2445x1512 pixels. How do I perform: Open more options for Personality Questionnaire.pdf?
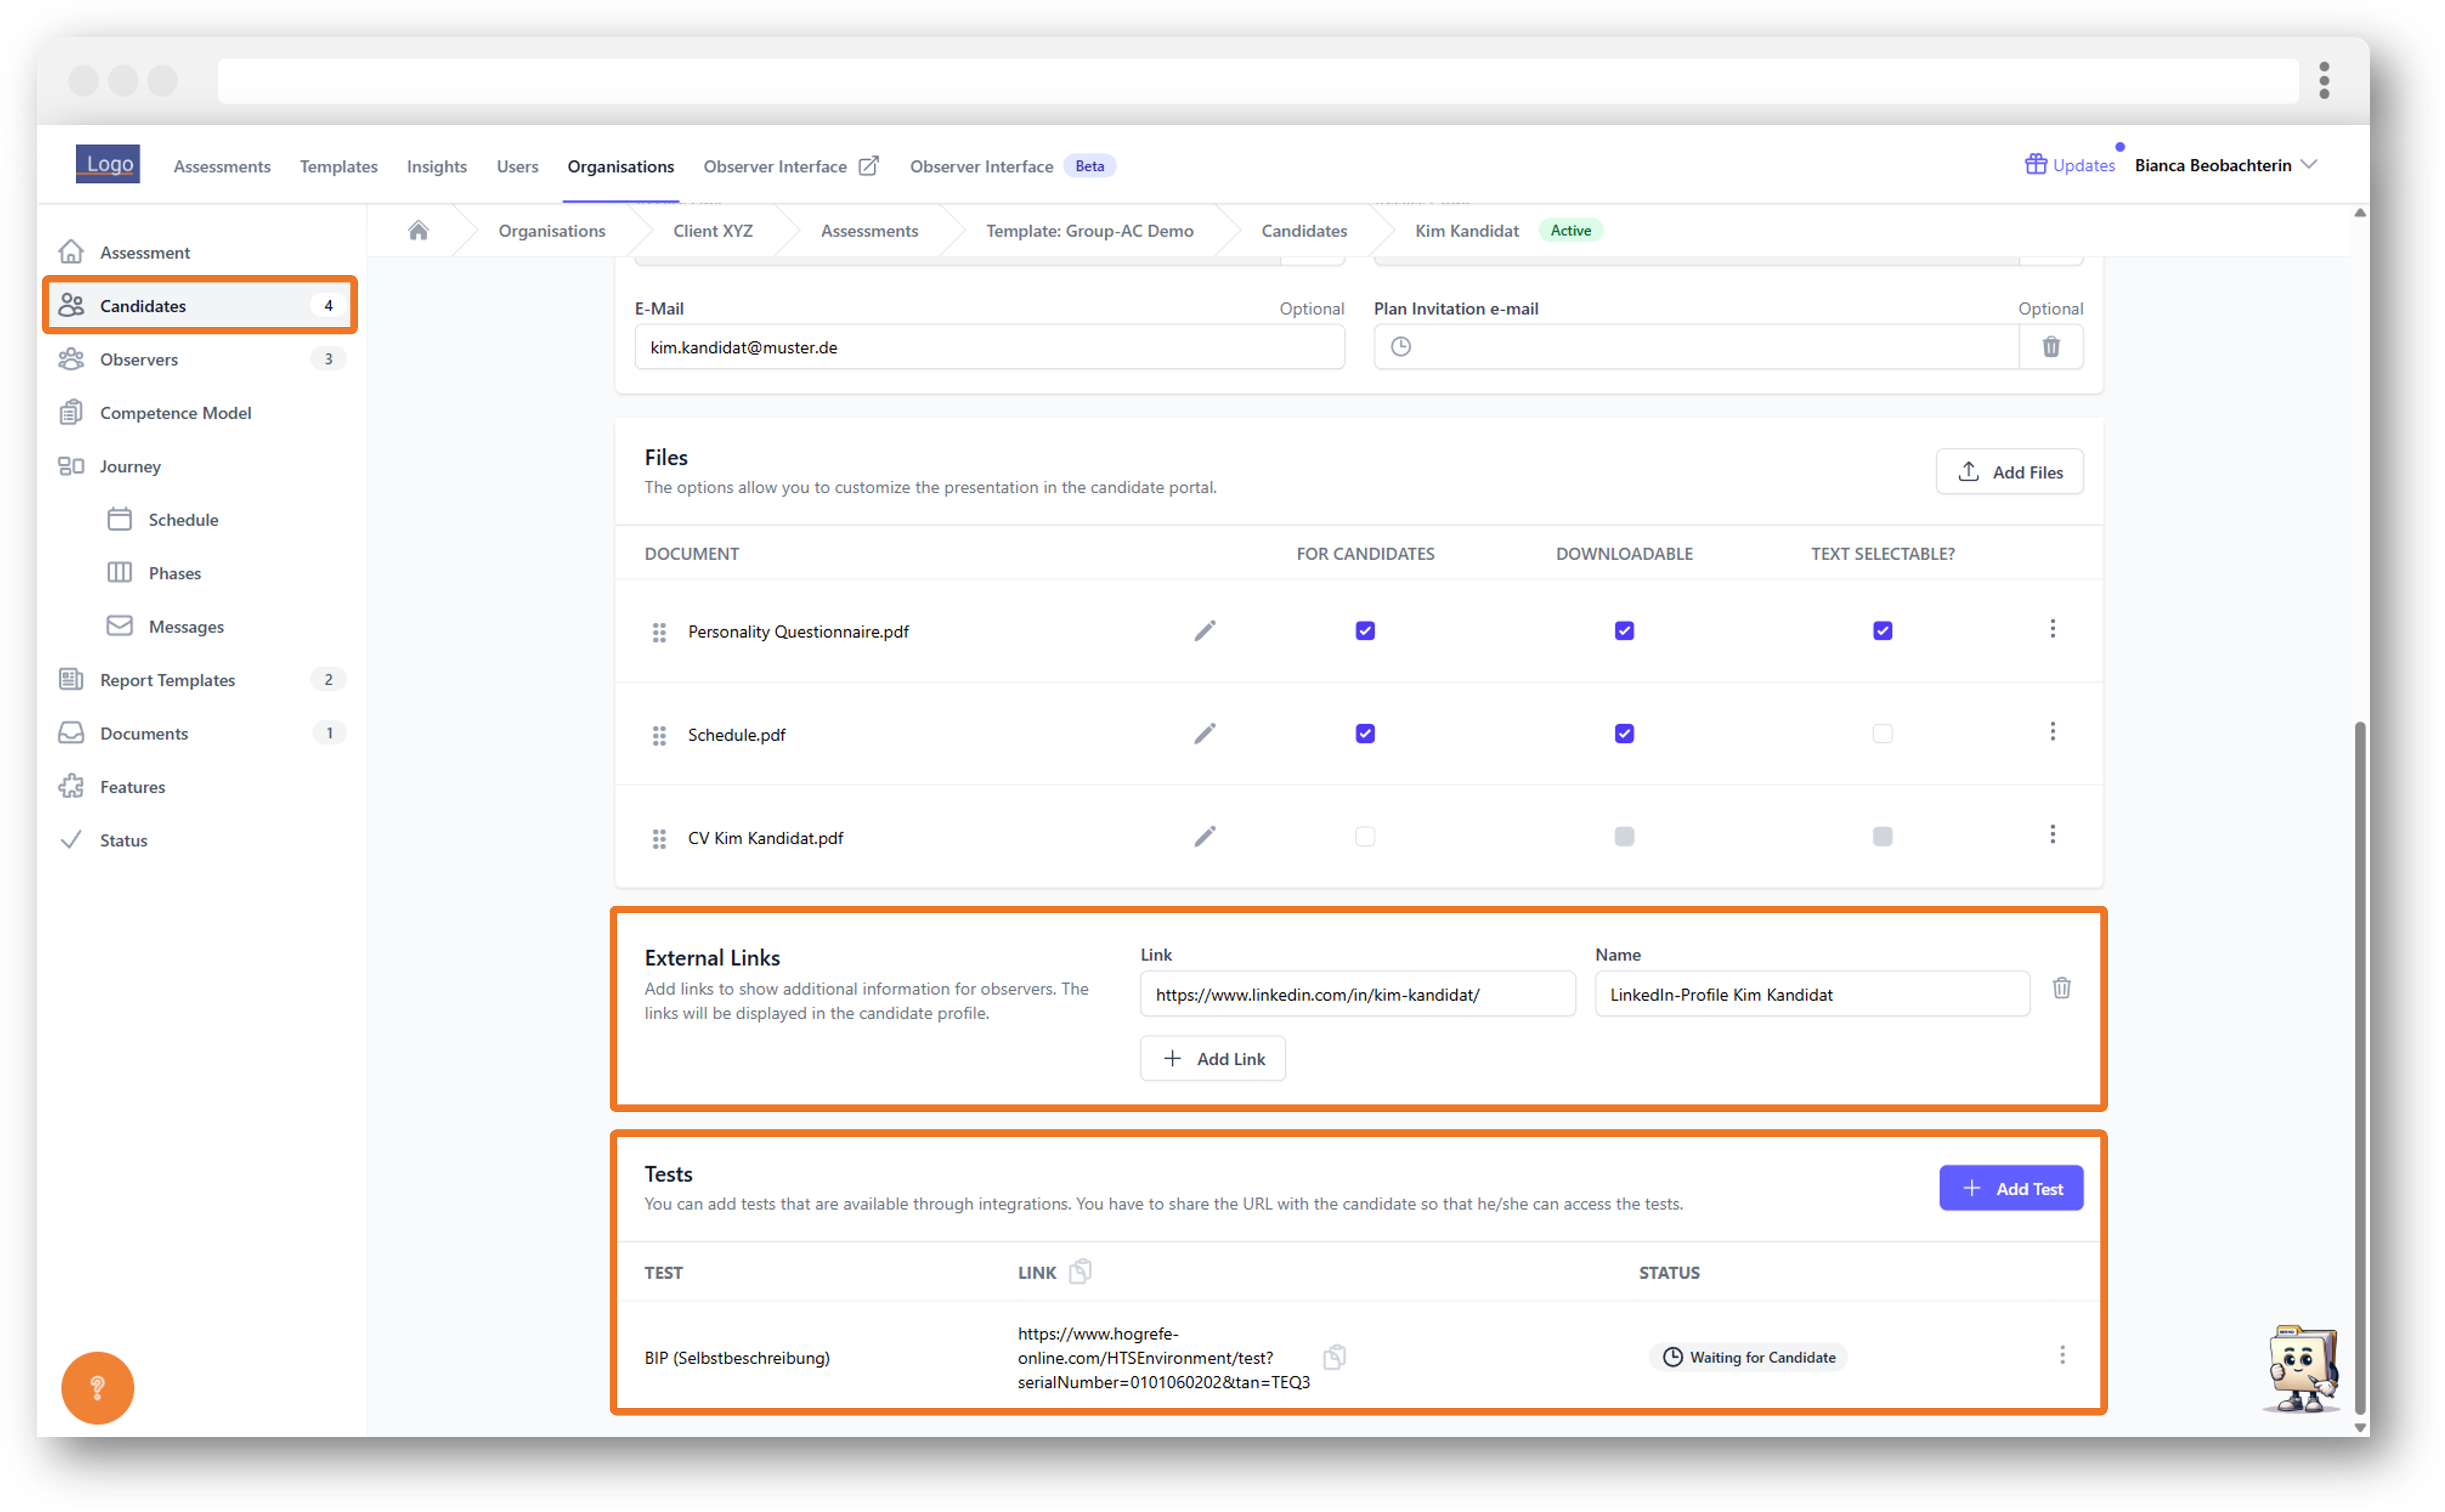pyautogui.click(x=2052, y=629)
